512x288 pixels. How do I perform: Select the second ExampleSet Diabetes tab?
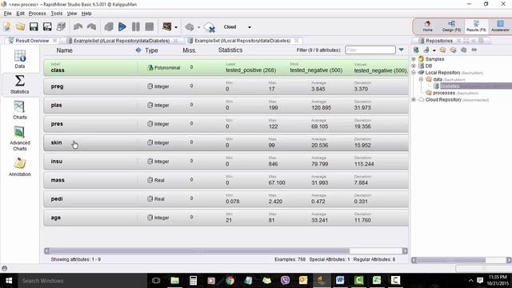[x=242, y=41]
